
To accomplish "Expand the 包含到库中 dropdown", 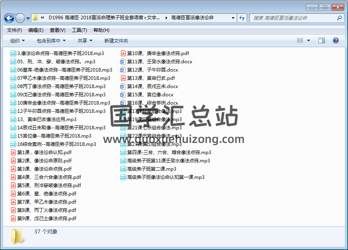I will pos(51,40).
